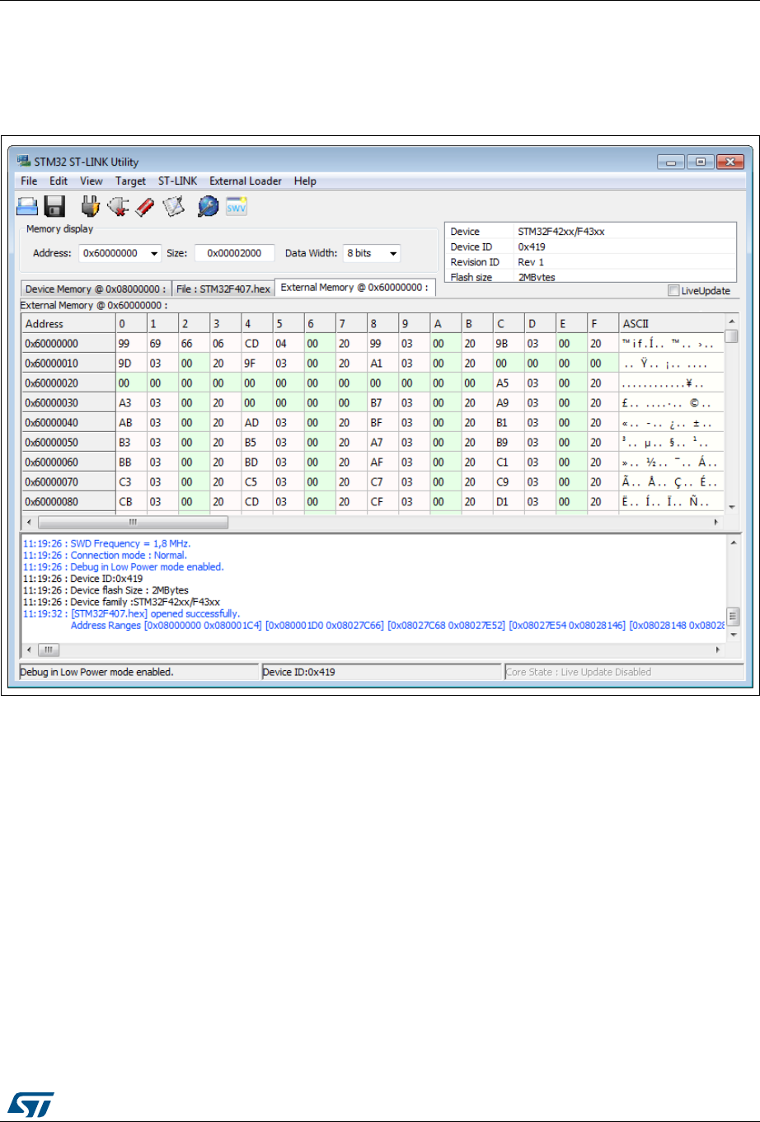The height and width of the screenshot is (1122, 760).
Task: Open the SWV viewer icon
Action: pyautogui.click(x=237, y=206)
